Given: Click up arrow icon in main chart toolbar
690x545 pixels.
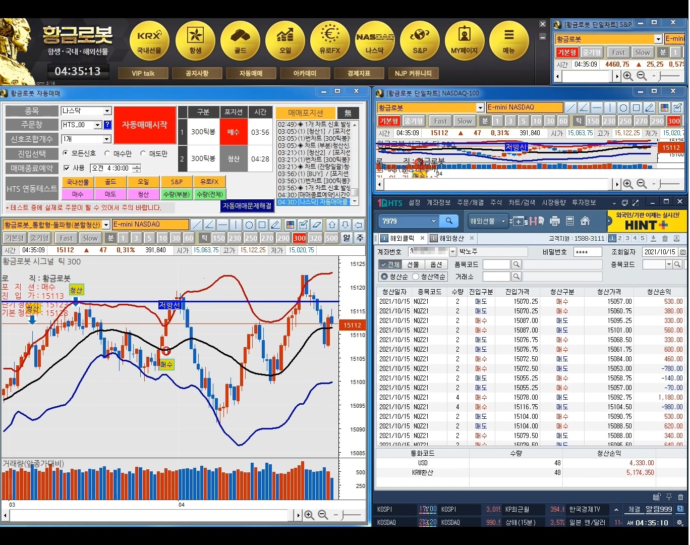Looking at the screenshot, I should click(332, 225).
